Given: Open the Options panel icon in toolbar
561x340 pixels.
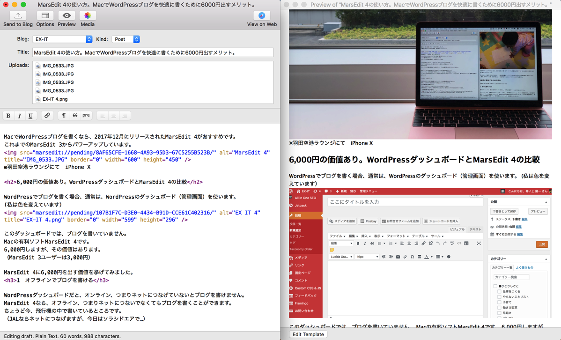Looking at the screenshot, I should click(45, 15).
